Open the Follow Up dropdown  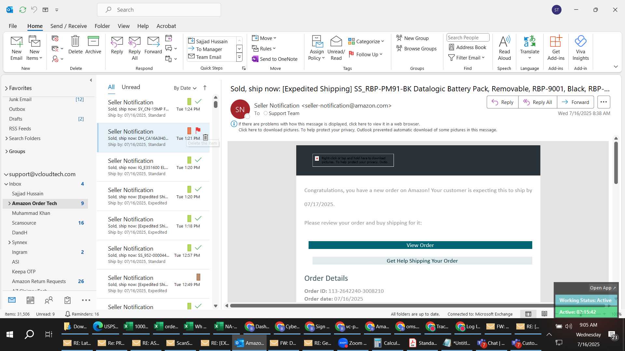(x=366, y=54)
